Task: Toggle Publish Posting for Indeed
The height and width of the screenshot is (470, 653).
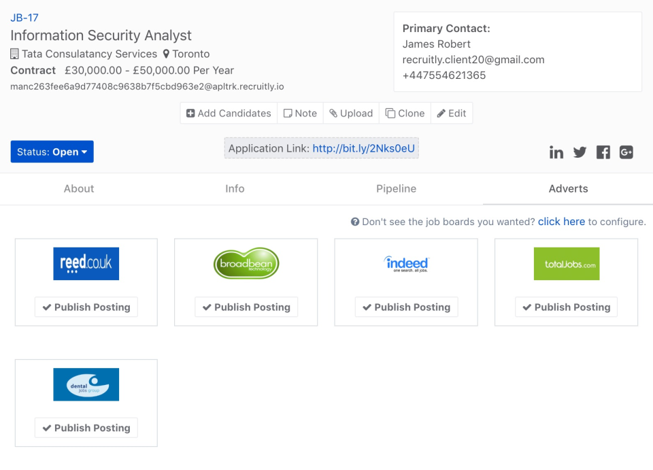Action: [406, 307]
